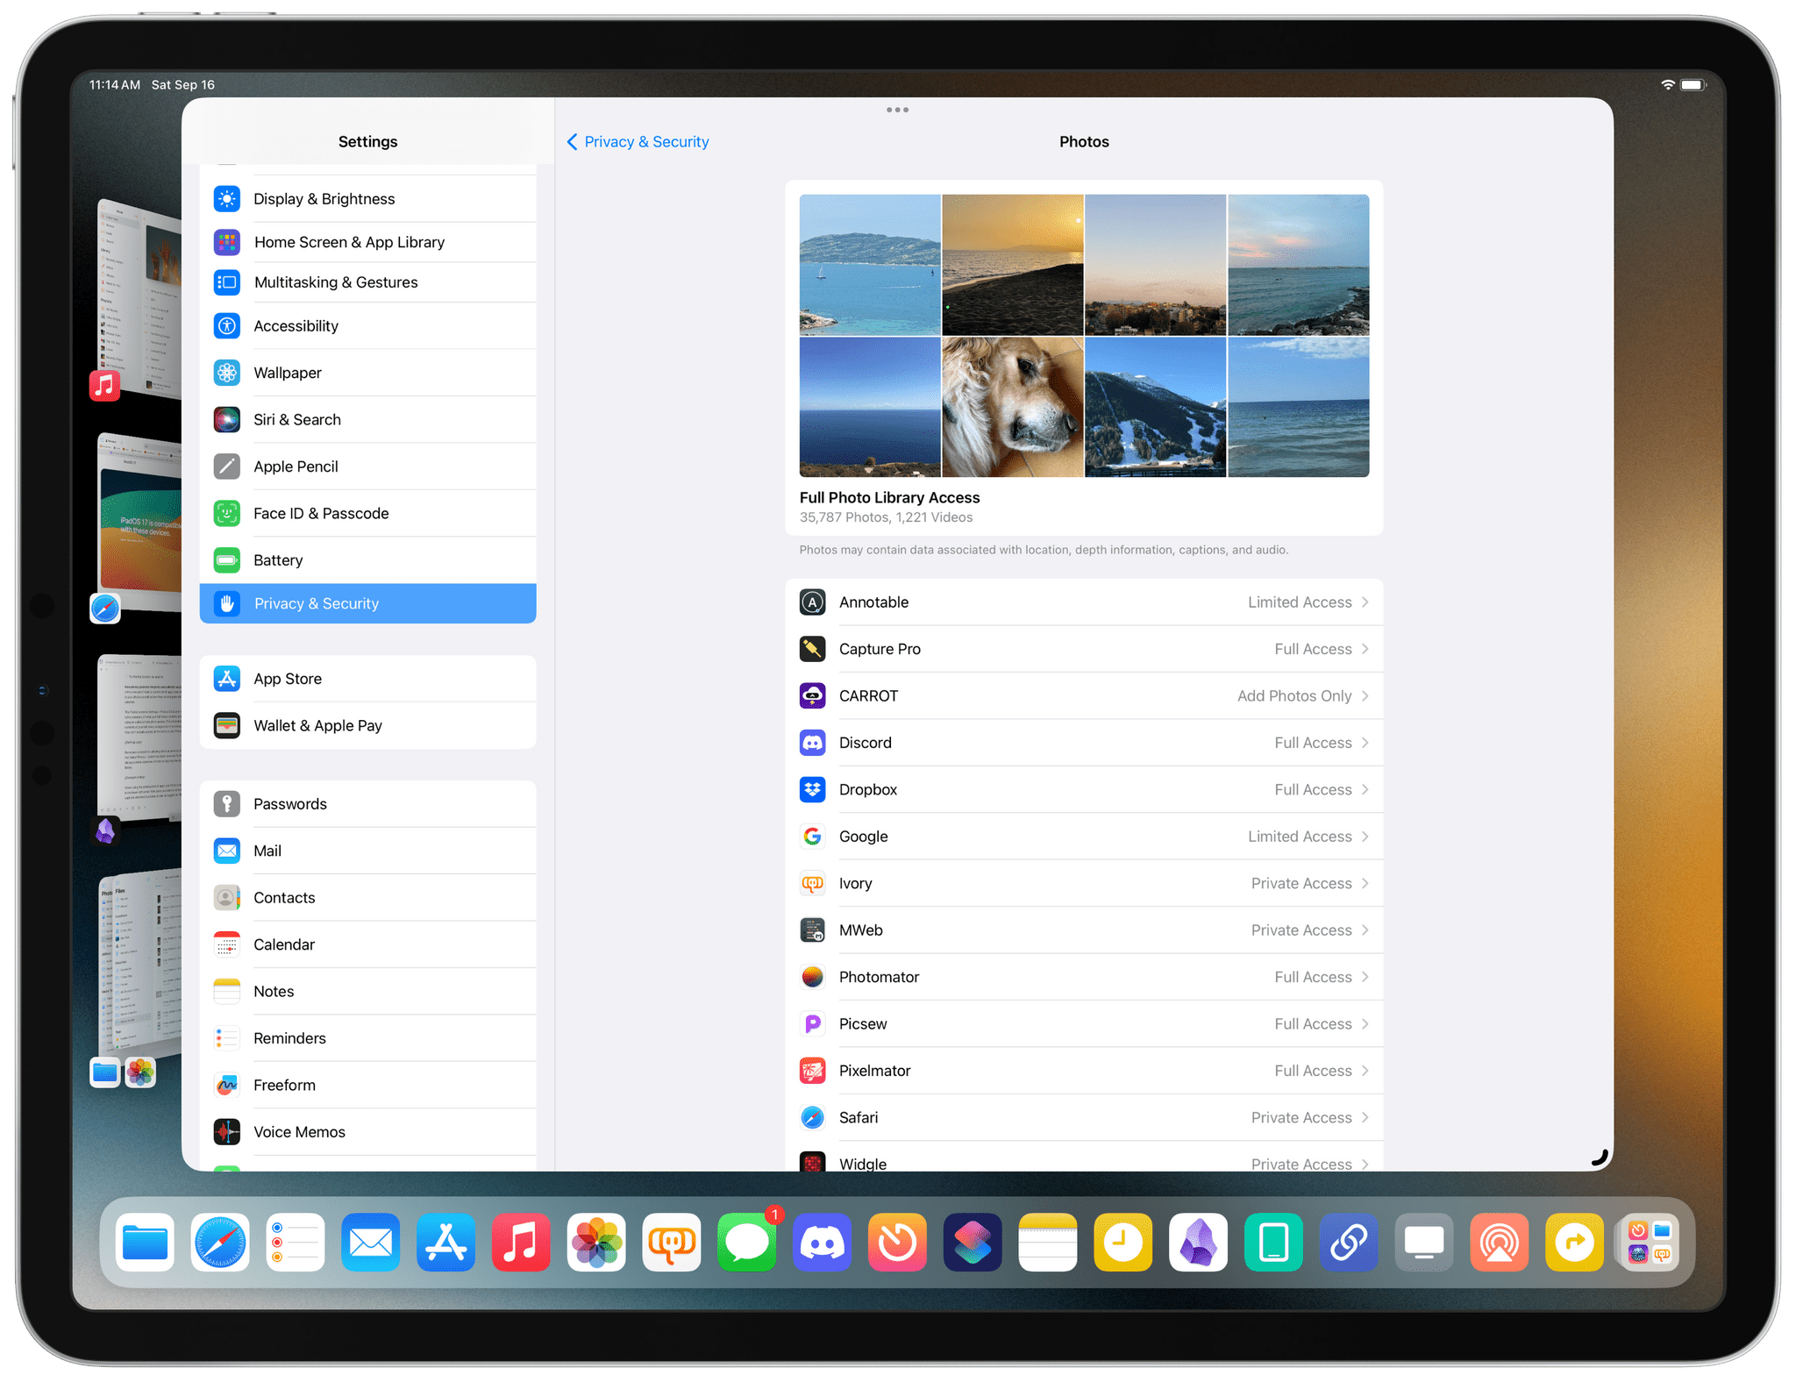Expand Ivory Private Access chevron
Screen dimensions: 1796x1382
pos(1365,884)
